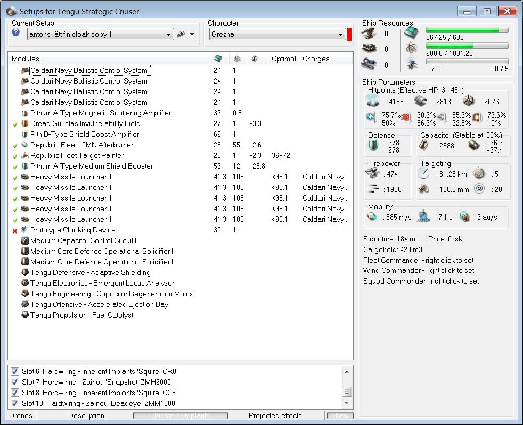The image size is (523, 425).
Task: Toggle the Slot 6 'Squire' CR8 implant checkbox
Action: [x=15, y=371]
